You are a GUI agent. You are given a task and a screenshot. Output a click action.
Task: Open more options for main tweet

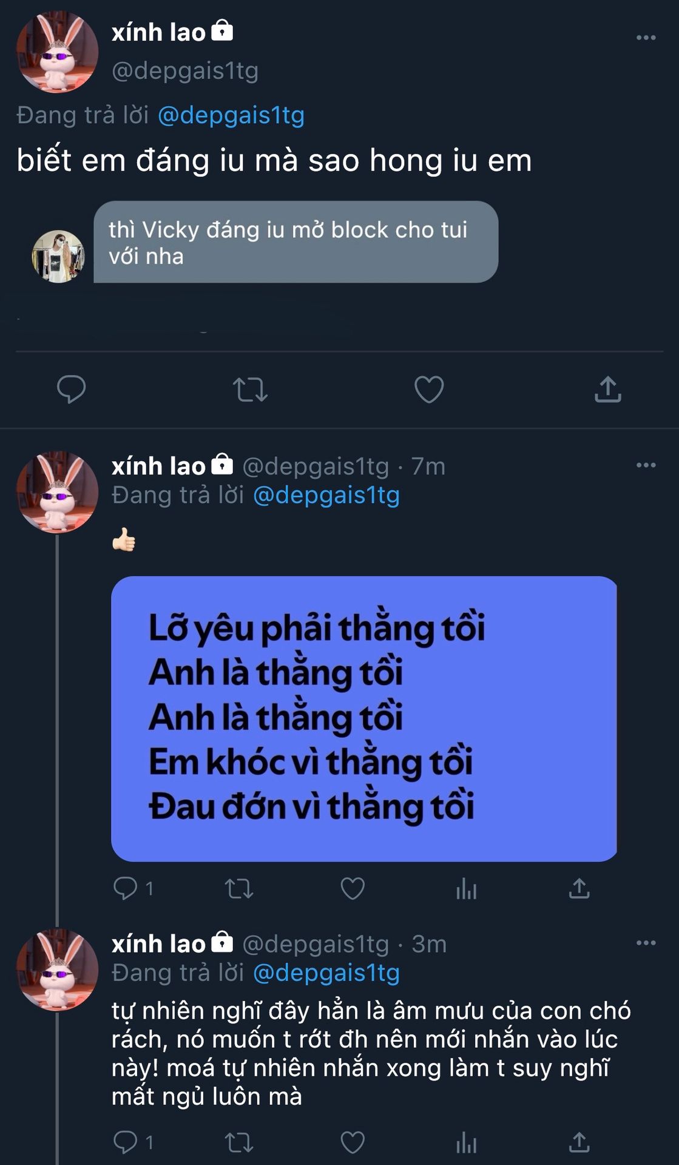click(x=646, y=38)
